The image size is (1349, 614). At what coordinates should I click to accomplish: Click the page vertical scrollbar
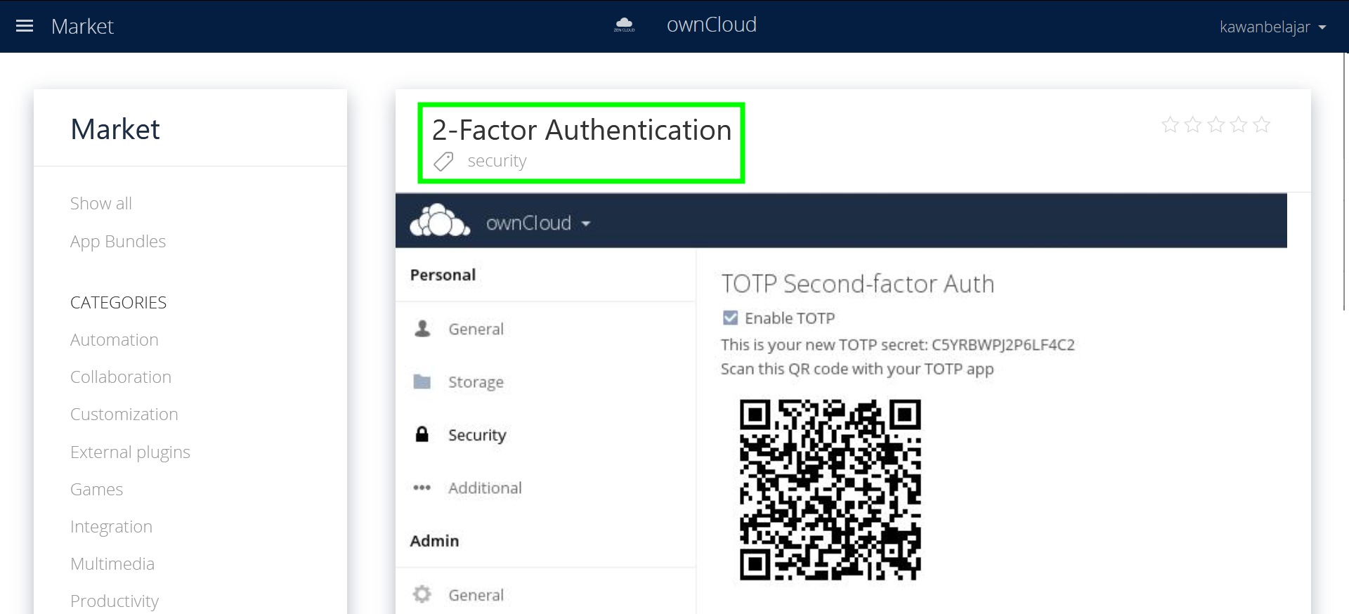pyautogui.click(x=1344, y=183)
